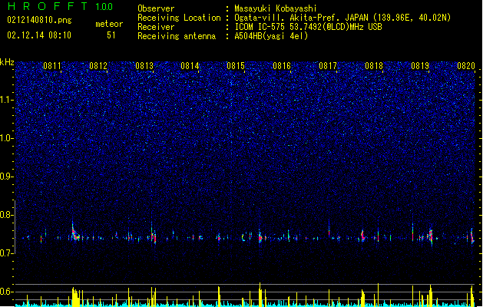Viewport: 483px width, 307px height.
Task: Select observer name Masayuki Kobayashi
Action: point(276,8)
